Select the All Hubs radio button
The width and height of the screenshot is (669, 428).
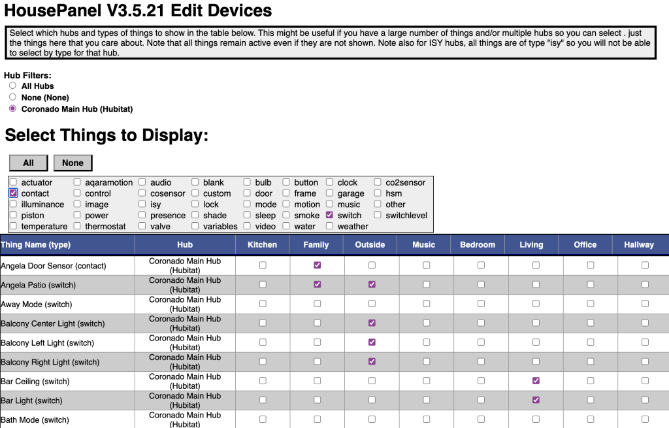pos(12,86)
